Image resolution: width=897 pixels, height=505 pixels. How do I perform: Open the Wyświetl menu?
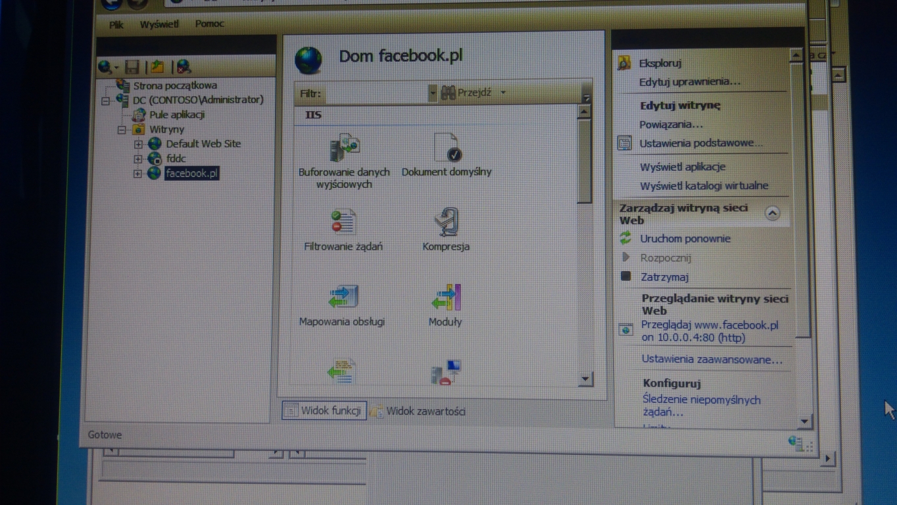(x=159, y=24)
